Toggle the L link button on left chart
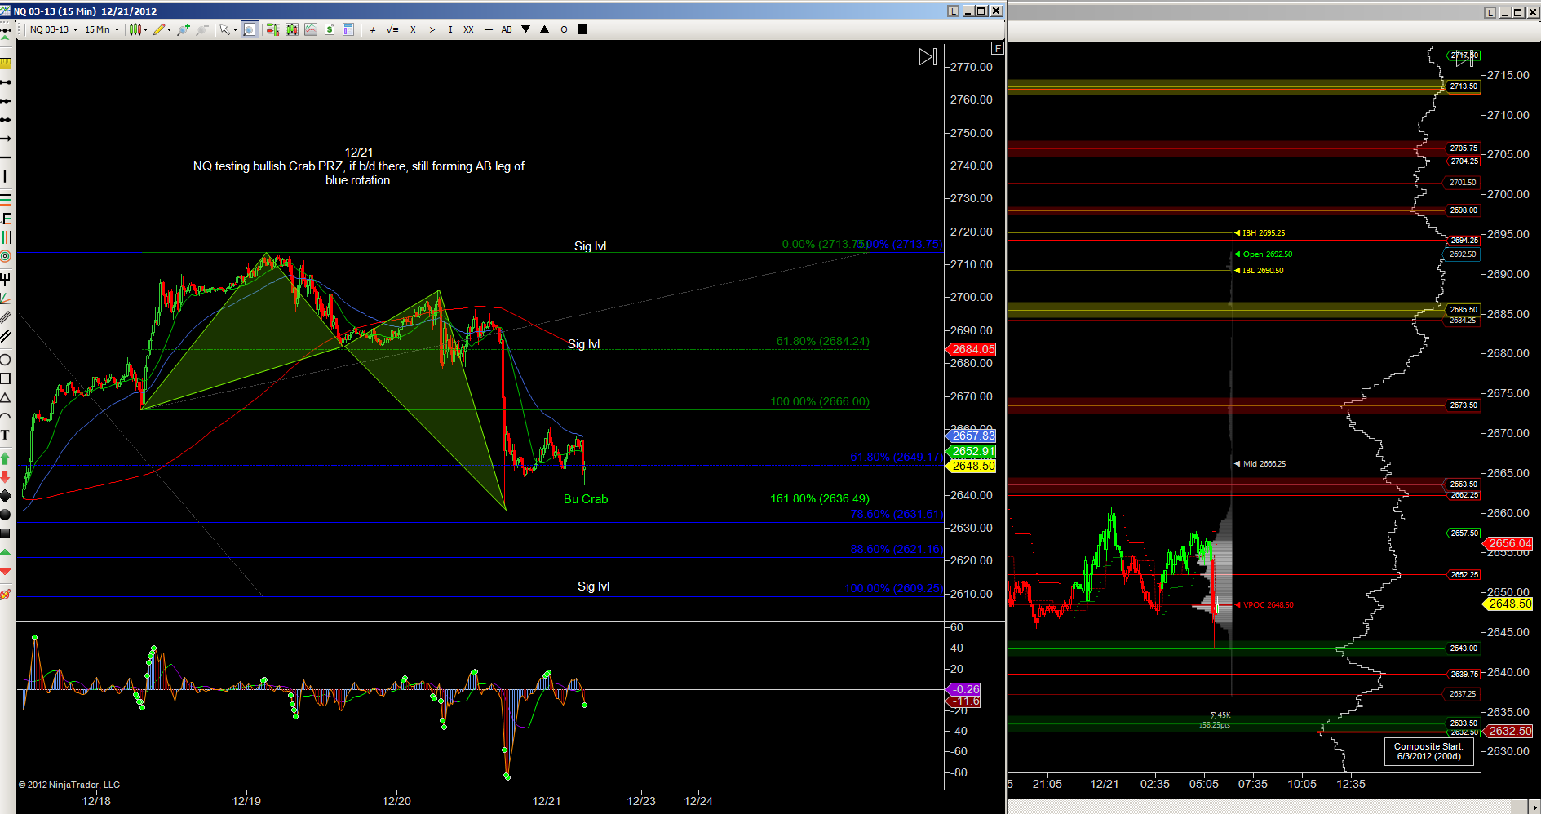Screen dimensions: 1541x814 point(953,11)
